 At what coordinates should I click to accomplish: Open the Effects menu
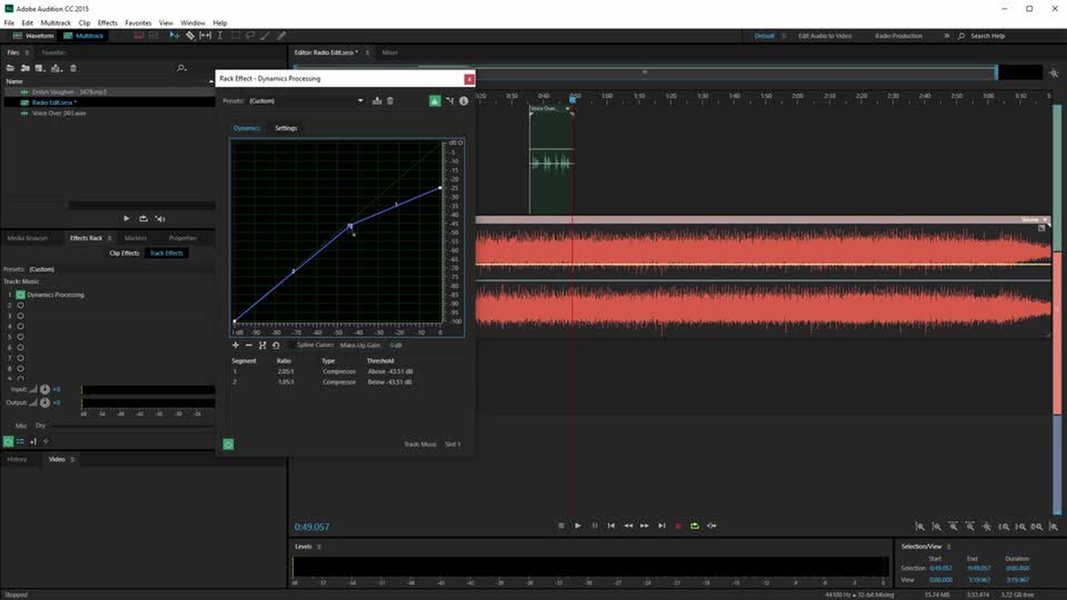tap(107, 23)
